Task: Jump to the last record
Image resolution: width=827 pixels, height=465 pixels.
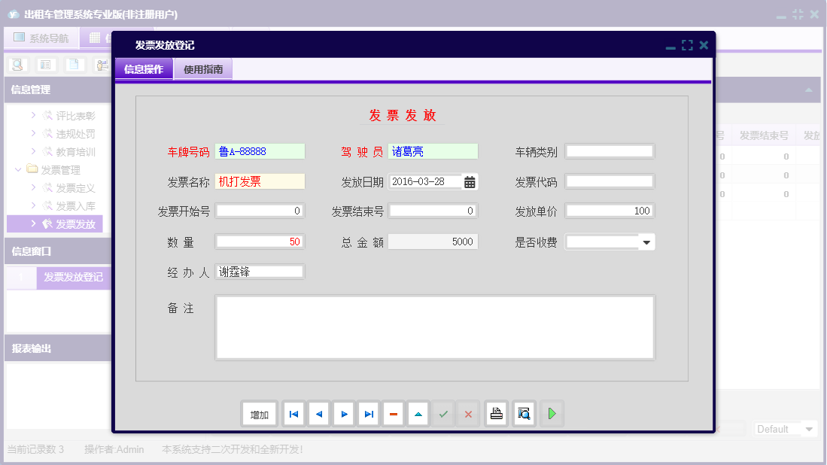Action: click(368, 413)
